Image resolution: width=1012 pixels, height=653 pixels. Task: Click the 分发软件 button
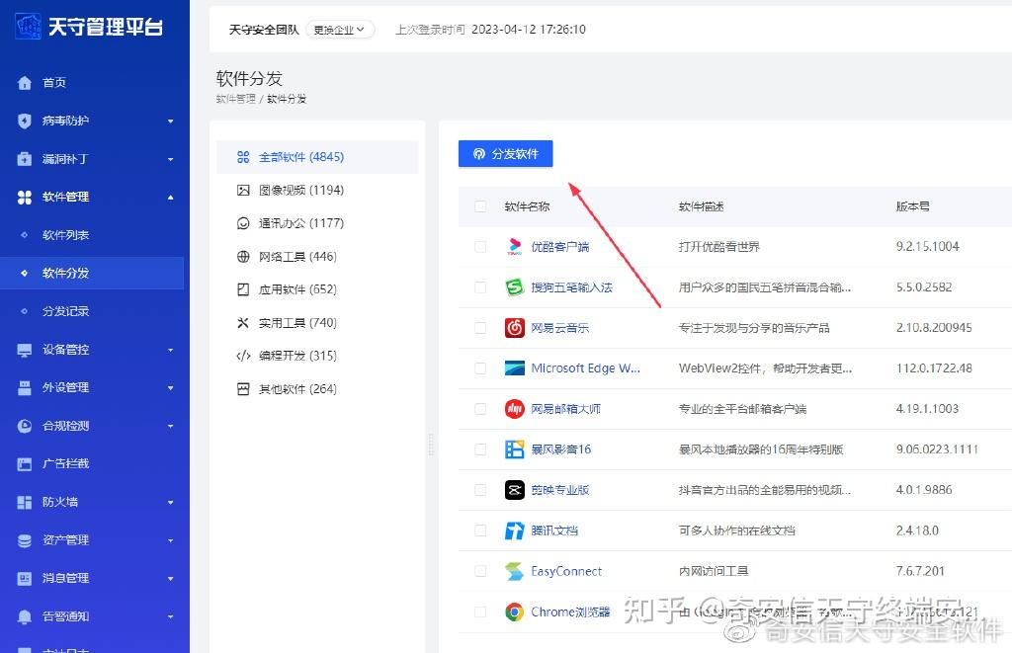point(505,153)
